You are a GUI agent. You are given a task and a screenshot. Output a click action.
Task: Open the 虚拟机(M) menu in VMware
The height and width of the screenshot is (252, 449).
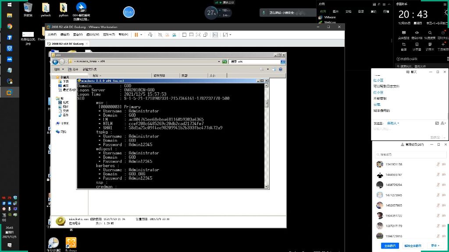[x=93, y=35]
